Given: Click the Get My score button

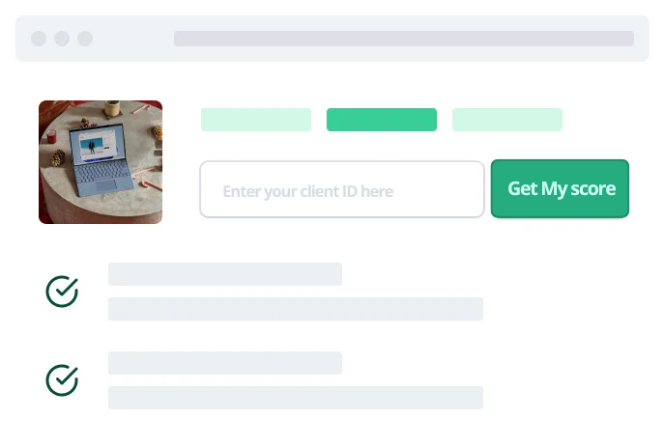Looking at the screenshot, I should [x=560, y=188].
